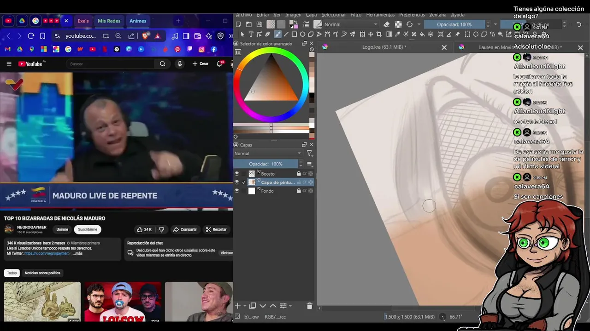Expand the dropdown beside the reload preset icon
This screenshot has width=590, height=331.
click(419, 24)
